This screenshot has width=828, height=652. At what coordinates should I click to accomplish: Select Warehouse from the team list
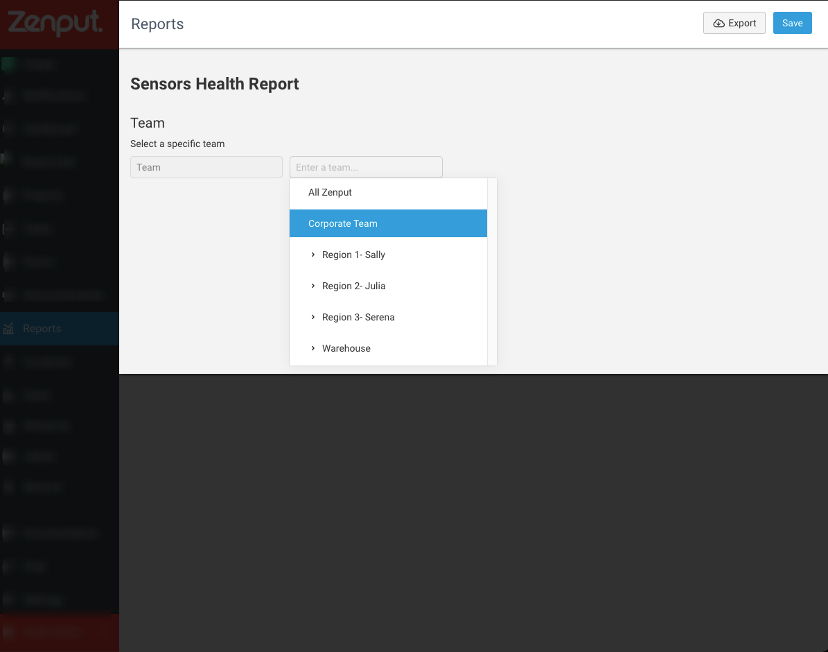pyautogui.click(x=346, y=348)
